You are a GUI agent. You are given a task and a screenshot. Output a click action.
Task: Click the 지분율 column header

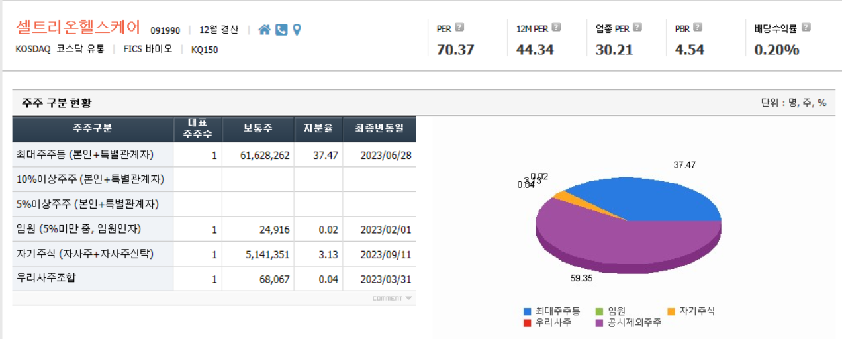(x=318, y=129)
